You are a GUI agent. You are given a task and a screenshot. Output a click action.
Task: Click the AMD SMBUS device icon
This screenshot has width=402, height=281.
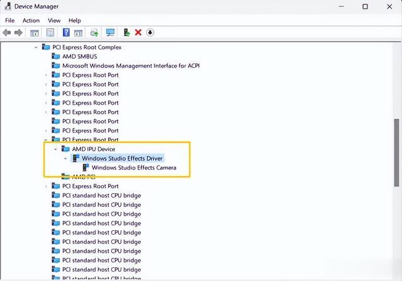point(56,56)
